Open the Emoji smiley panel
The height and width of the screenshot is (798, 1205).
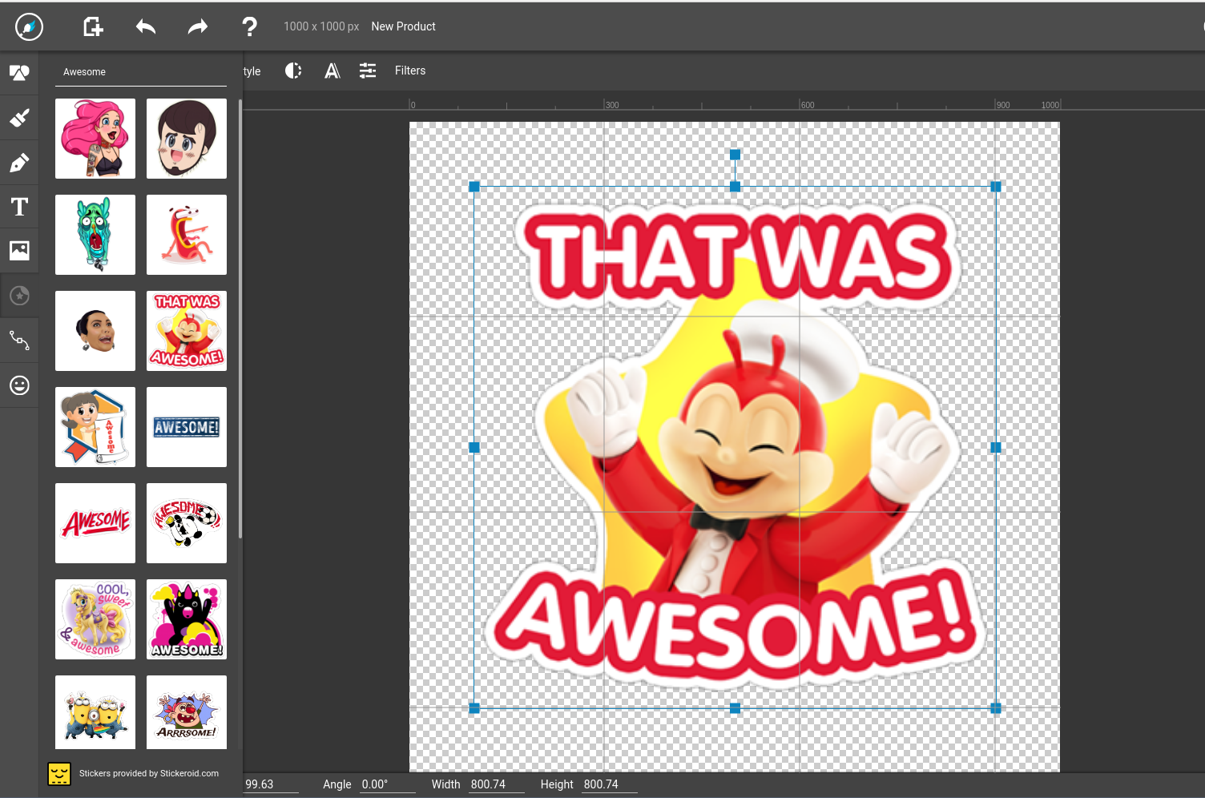click(x=19, y=385)
